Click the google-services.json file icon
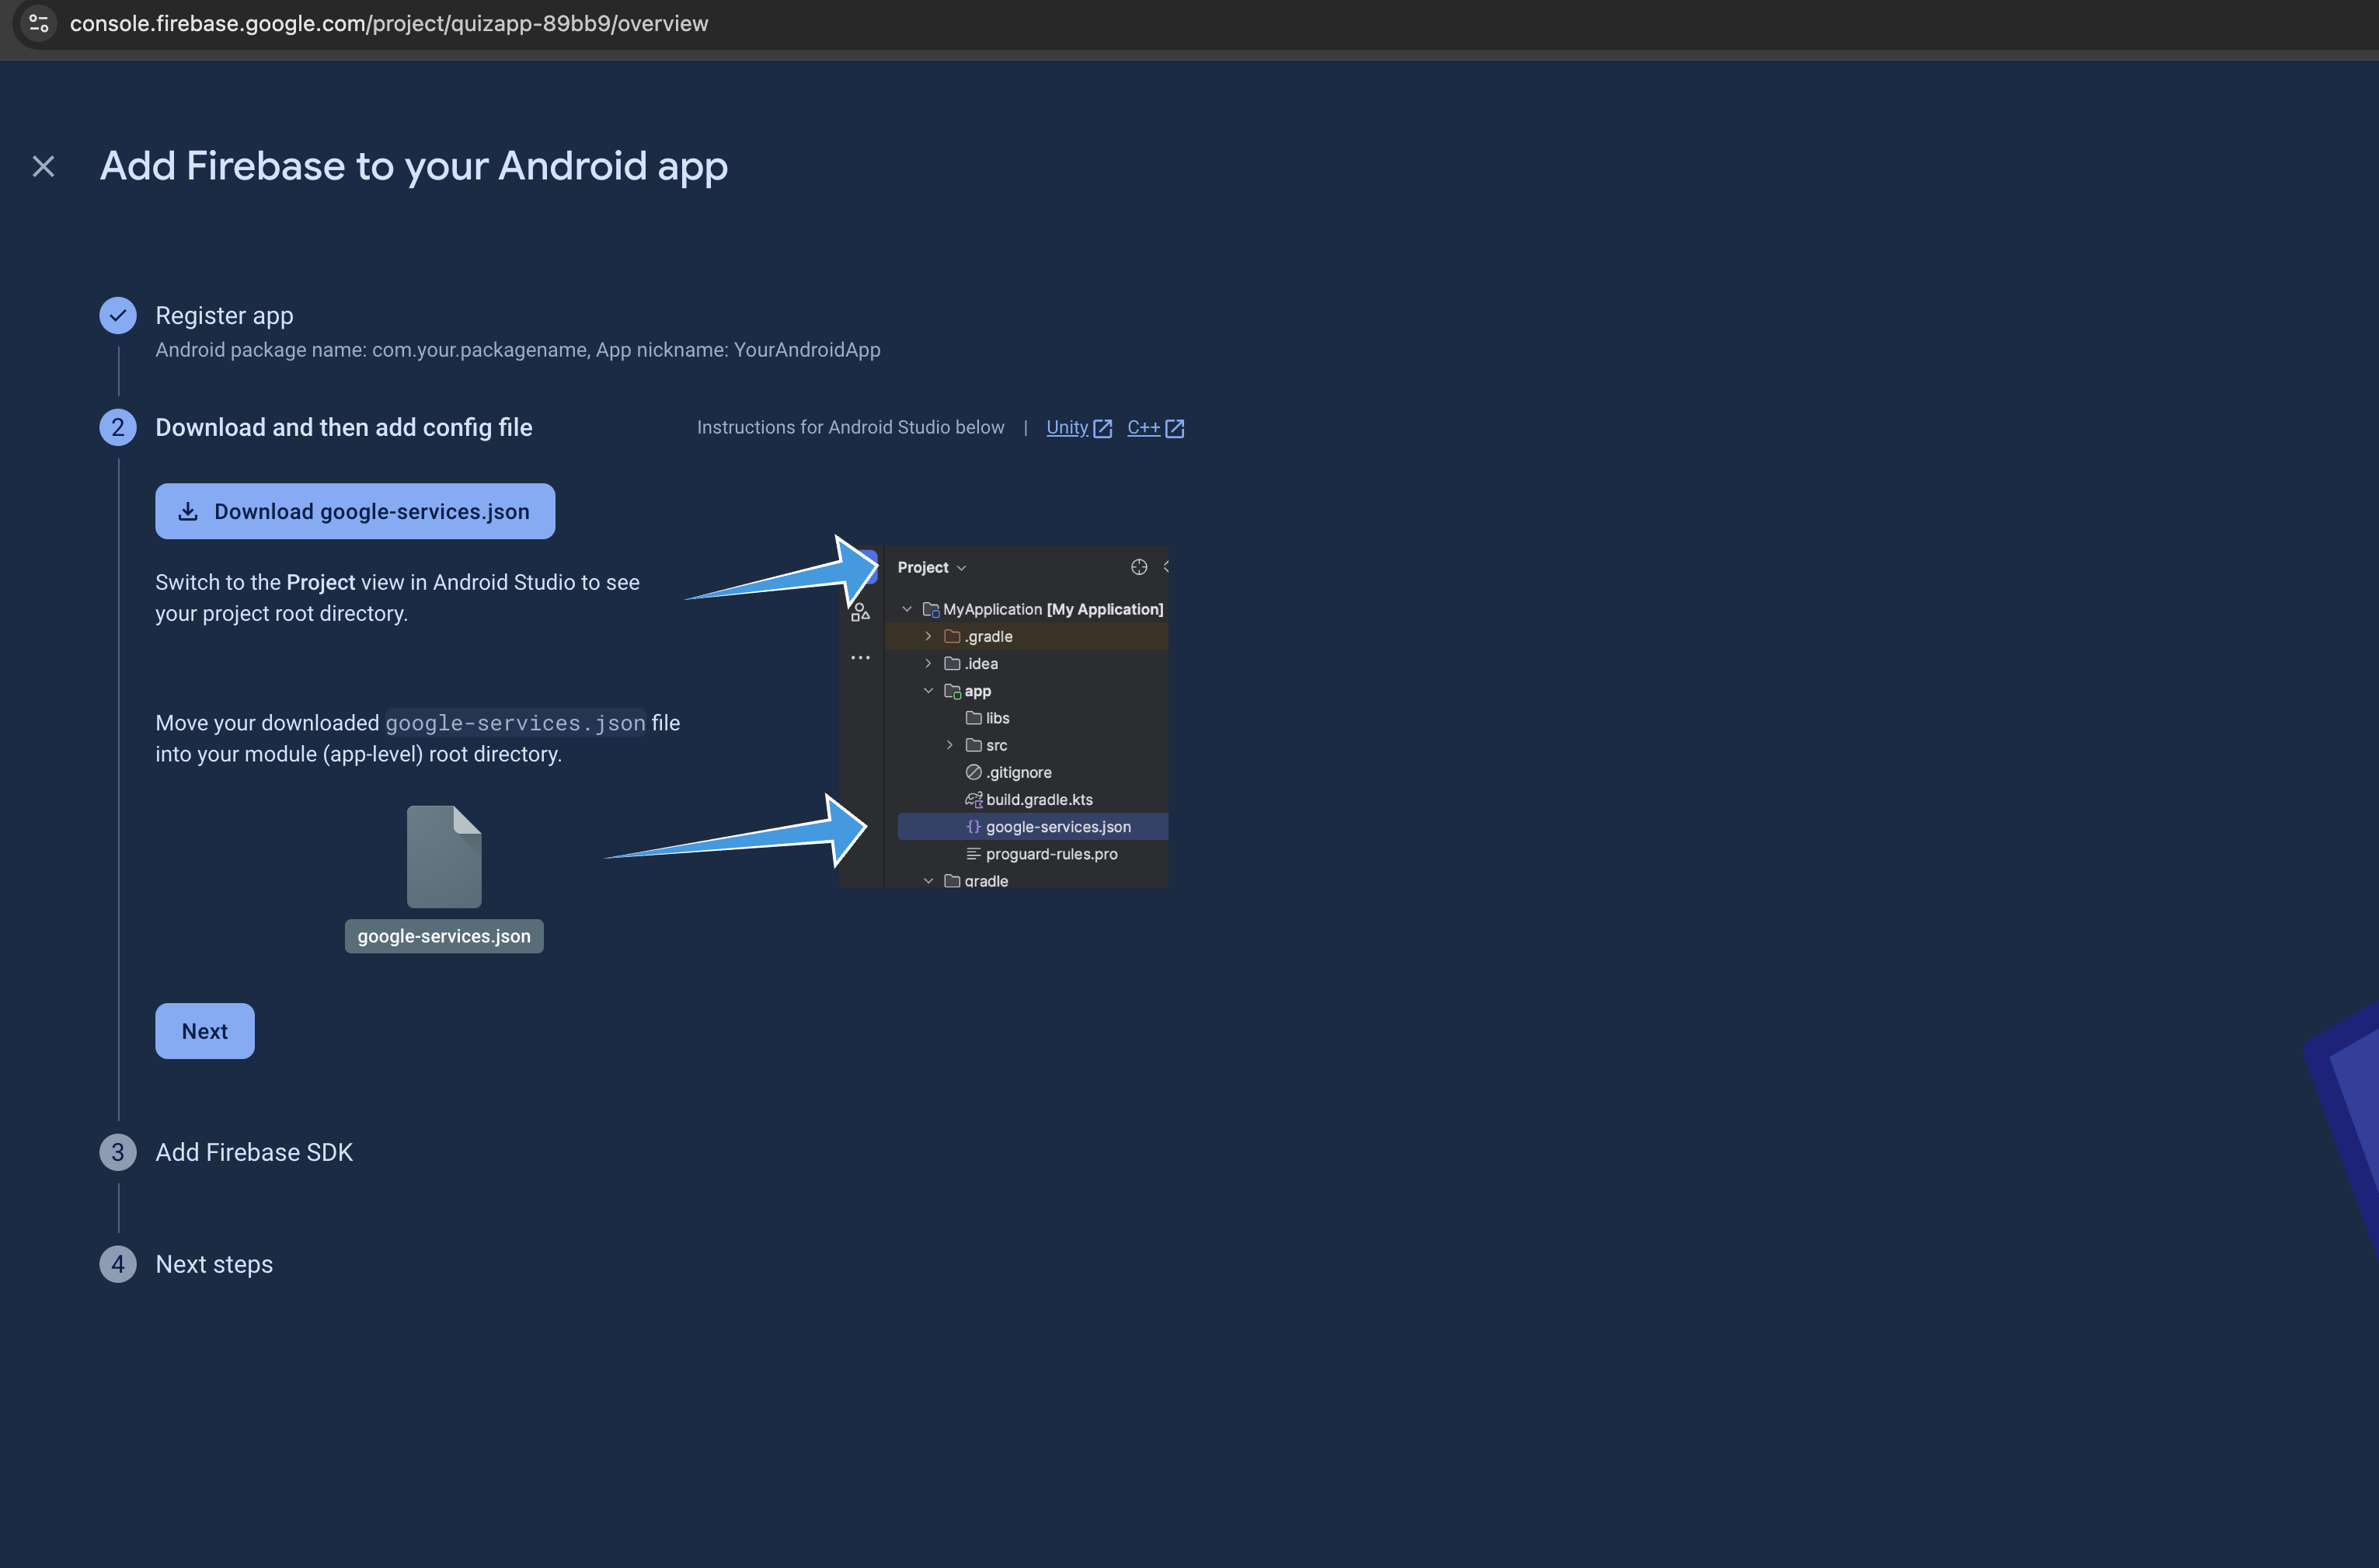This screenshot has width=2379, height=1568. pos(444,857)
